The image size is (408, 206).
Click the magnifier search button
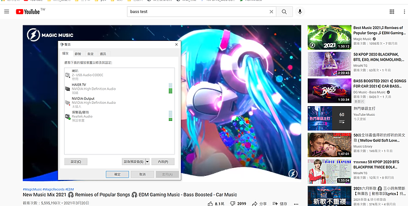coord(284,12)
